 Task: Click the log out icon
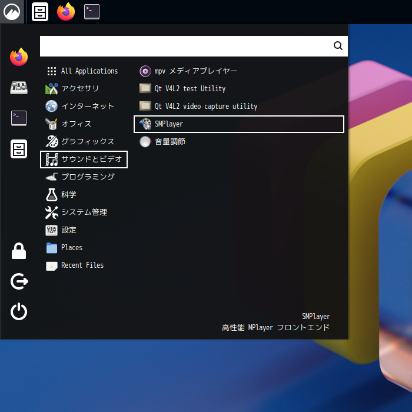point(19,281)
